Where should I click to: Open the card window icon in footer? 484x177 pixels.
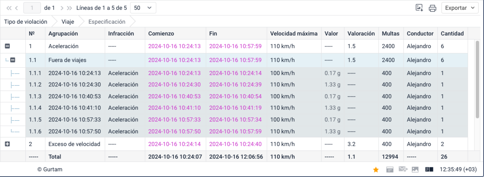click(389, 169)
